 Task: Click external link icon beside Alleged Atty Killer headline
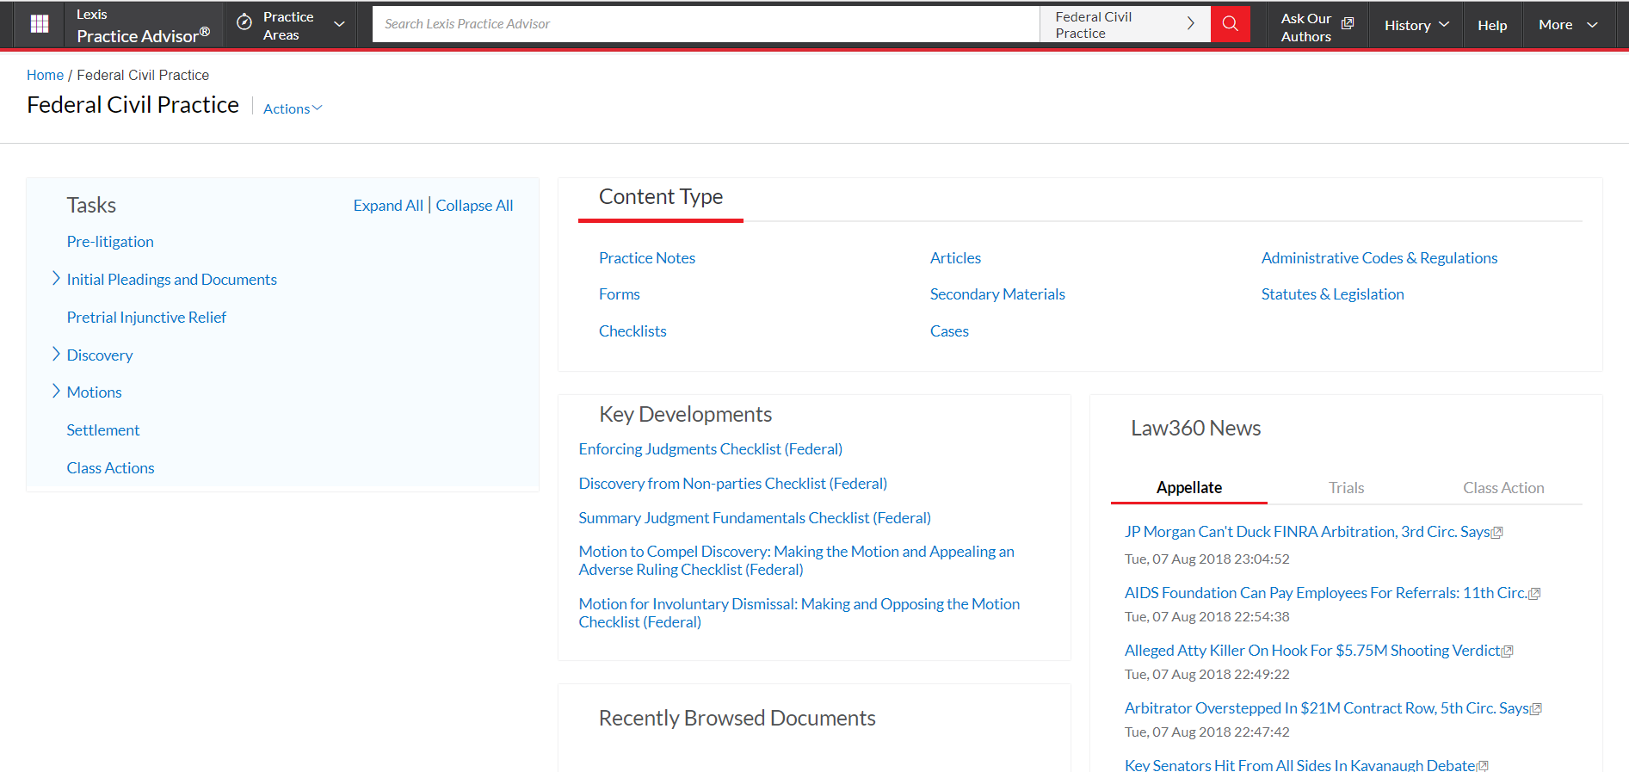coord(1507,652)
